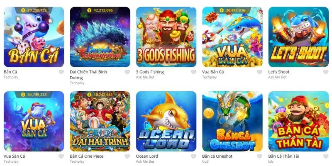Screen dimensions: 332x166
Task: Click heart icon for Bắn cá Oneshot
Action: [x=260, y=156]
